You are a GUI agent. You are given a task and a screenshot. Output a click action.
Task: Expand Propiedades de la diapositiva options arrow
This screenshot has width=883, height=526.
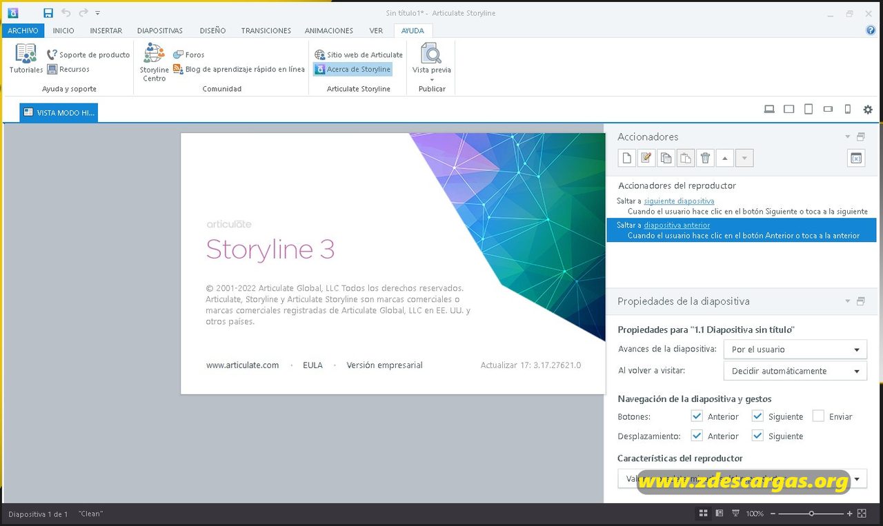848,301
